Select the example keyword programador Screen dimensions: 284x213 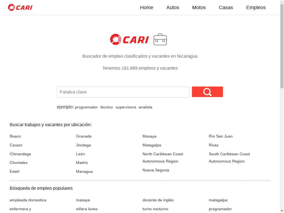[86, 107]
